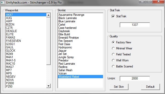Pick GALIL from the Weaponlist

pyautogui.click(x=26, y=47)
